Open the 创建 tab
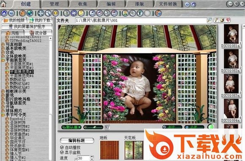Viewport: 245px width, 161px height. (26, 4)
